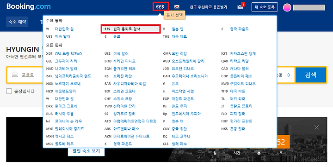Choose KZT 카자흐스탄 텡게 currency
Screen dimensions: 333x167
pos(239,54)
